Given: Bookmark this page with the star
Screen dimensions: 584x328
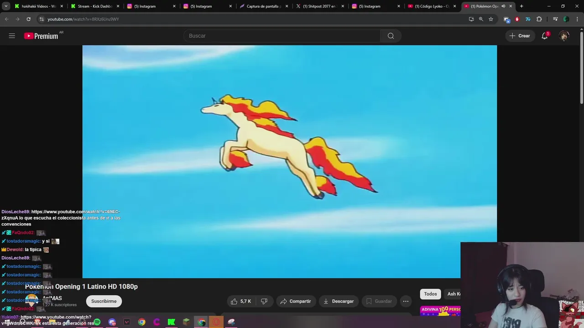Looking at the screenshot, I should (491, 19).
